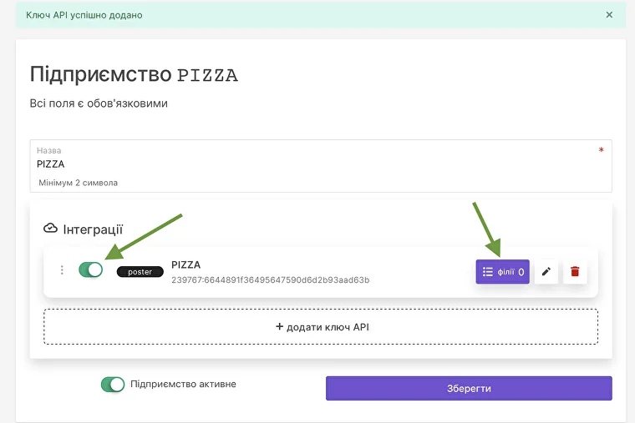Click the list icon inside філії button
Image resolution: width=635 pixels, height=423 pixels.
[488, 271]
